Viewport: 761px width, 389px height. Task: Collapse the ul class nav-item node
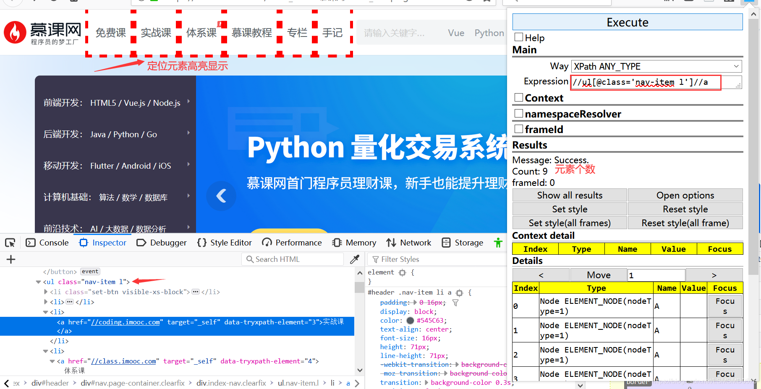click(x=38, y=282)
